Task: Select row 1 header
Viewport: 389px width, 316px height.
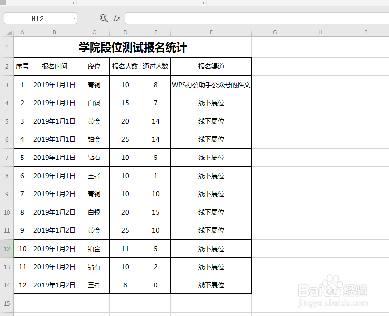Action: coord(7,47)
